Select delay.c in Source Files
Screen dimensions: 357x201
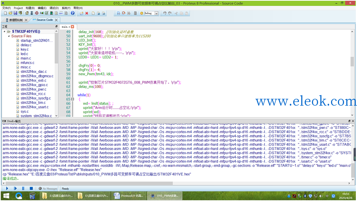tap(26, 45)
